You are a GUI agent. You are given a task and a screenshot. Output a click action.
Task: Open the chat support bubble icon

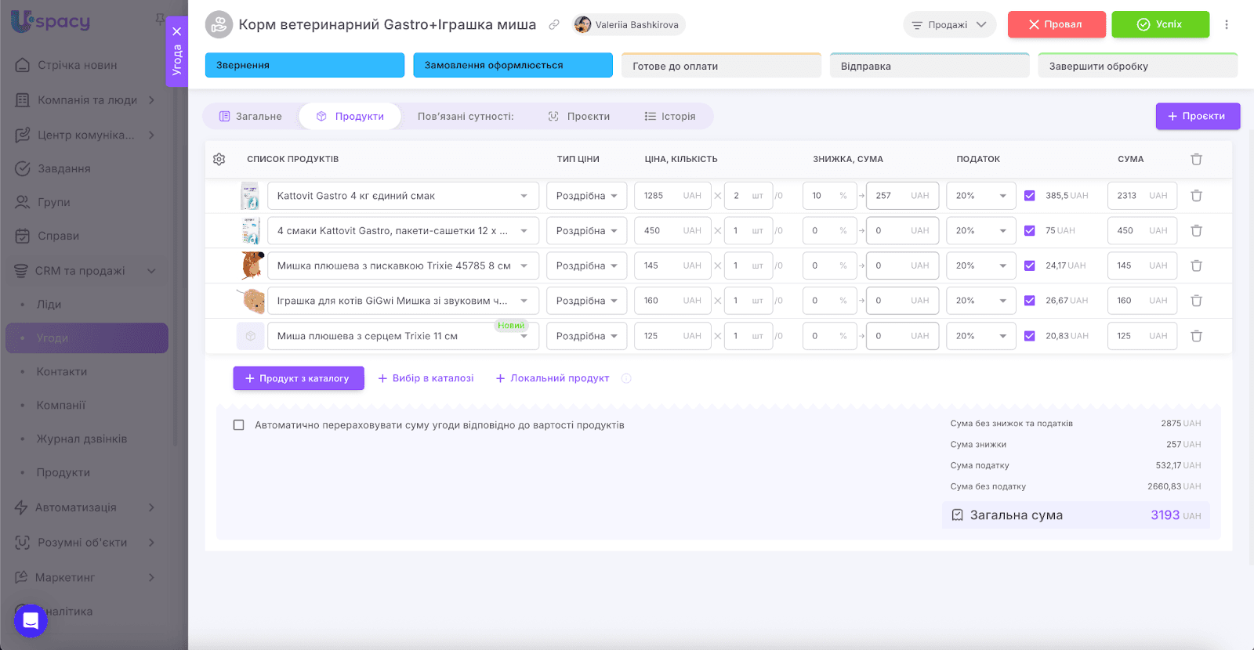(31, 621)
